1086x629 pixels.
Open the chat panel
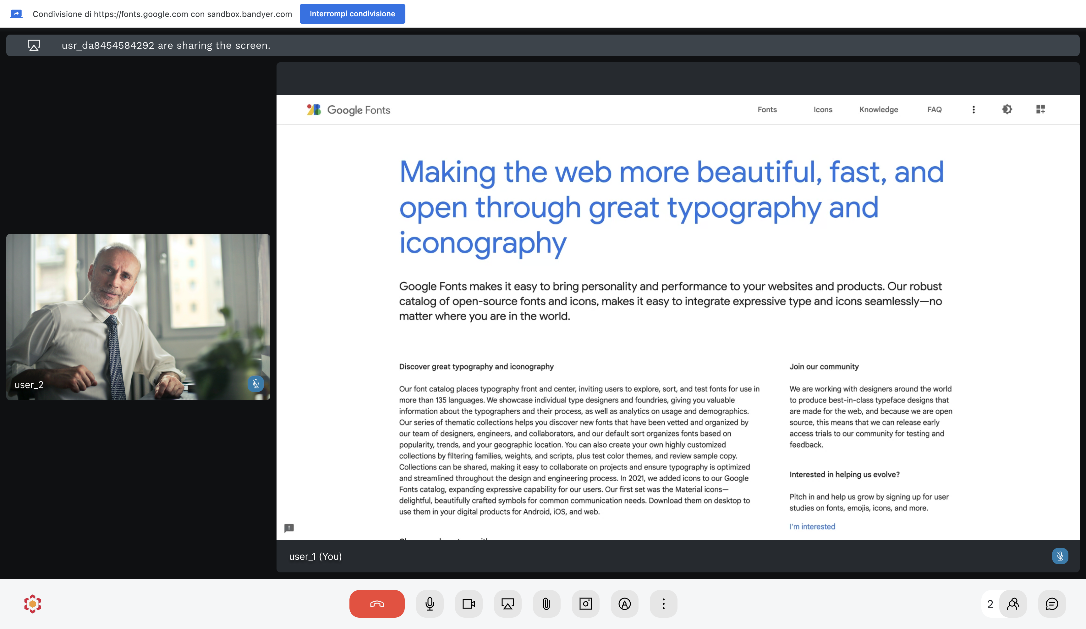(1051, 604)
